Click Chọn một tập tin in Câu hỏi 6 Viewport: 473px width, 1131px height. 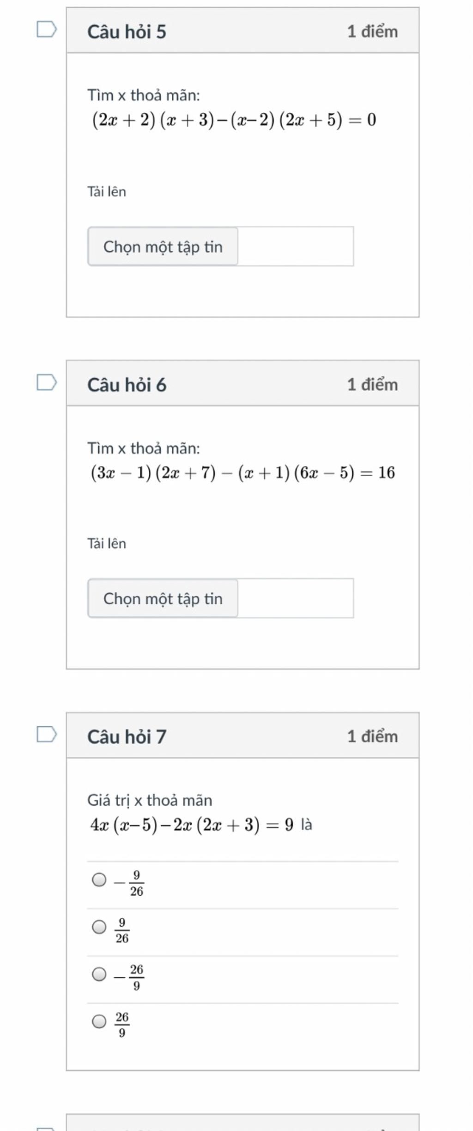coord(163,598)
